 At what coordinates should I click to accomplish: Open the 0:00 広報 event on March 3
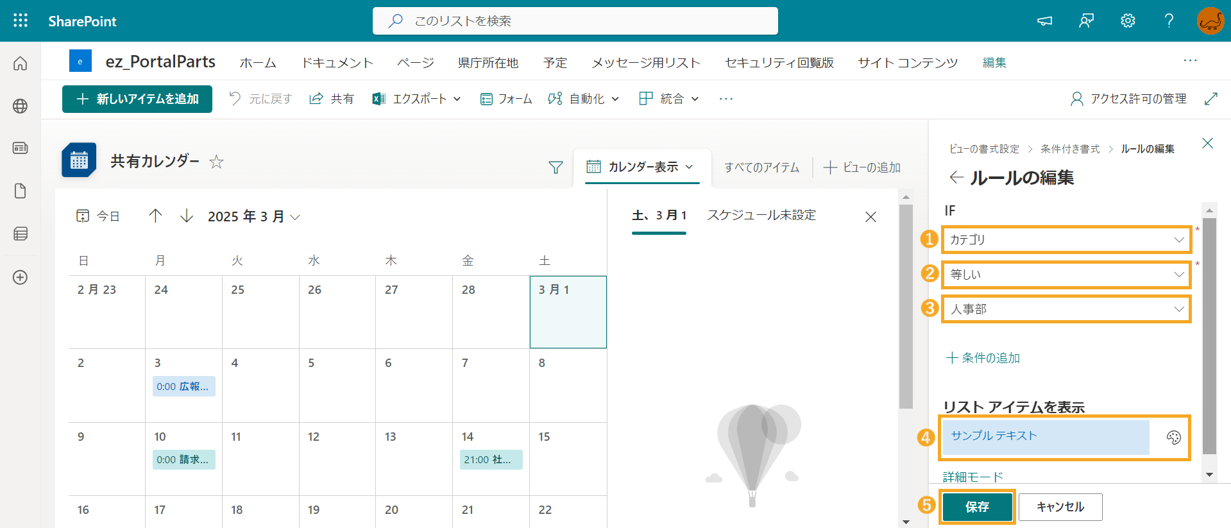(x=183, y=386)
